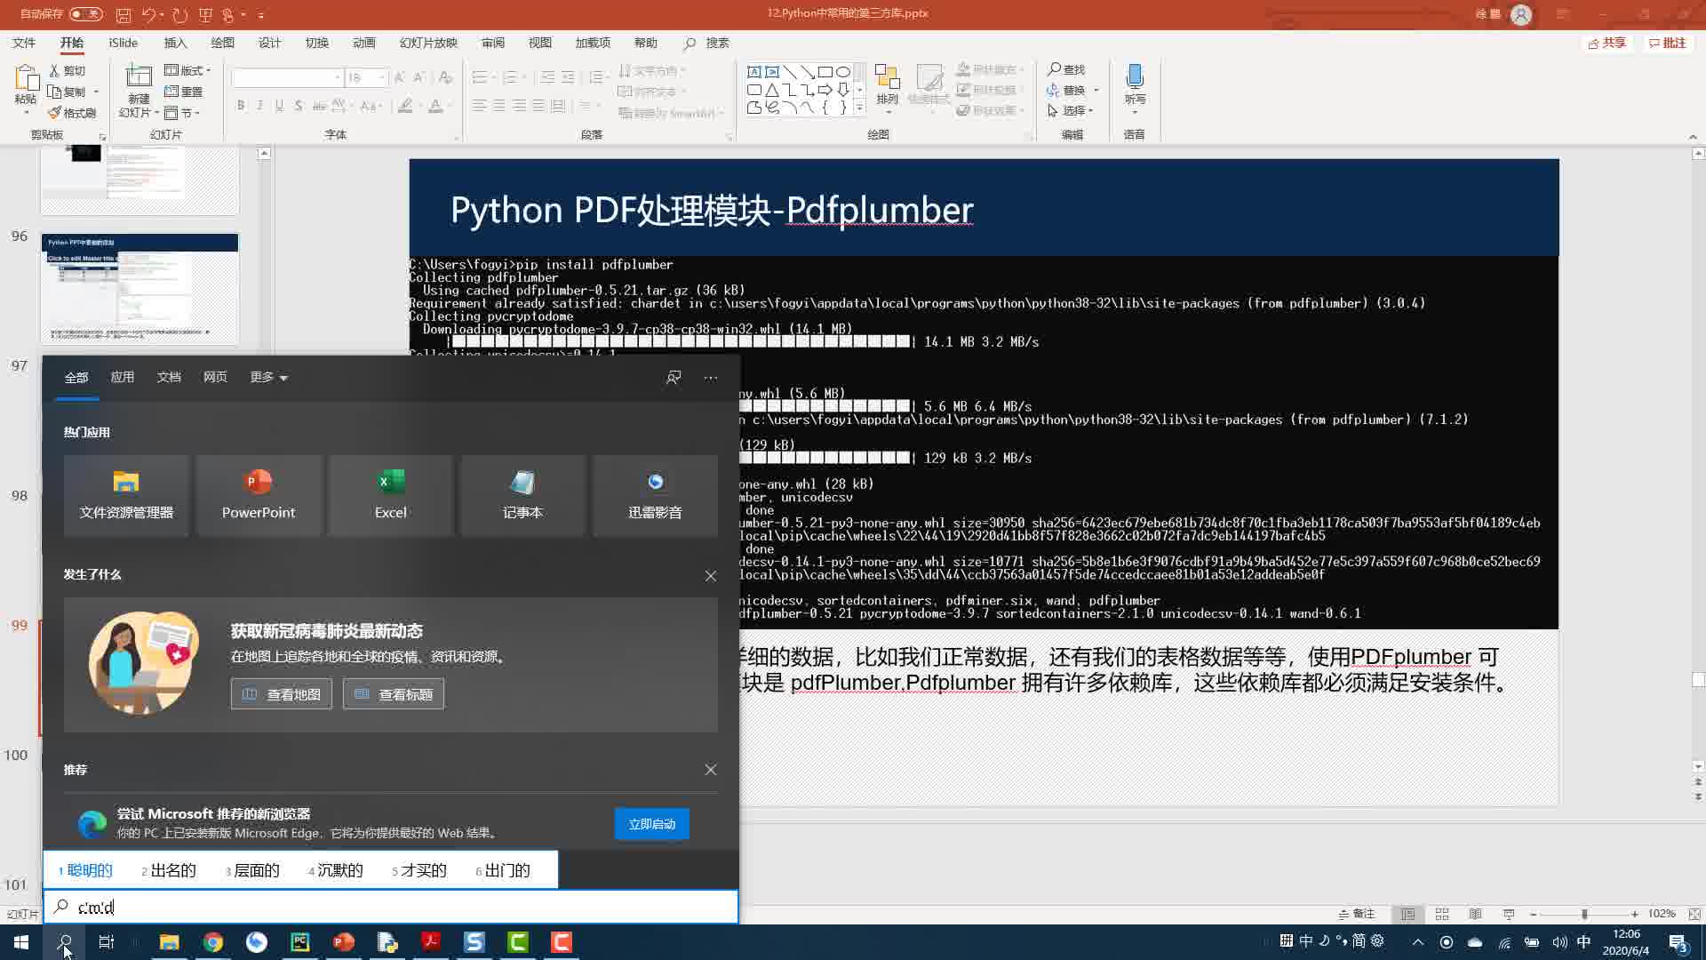Toggle Underline formatting
The height and width of the screenshot is (960, 1706).
pyautogui.click(x=279, y=106)
